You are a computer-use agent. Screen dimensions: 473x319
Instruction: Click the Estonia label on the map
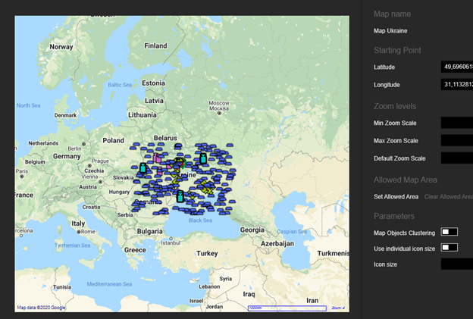point(153,83)
